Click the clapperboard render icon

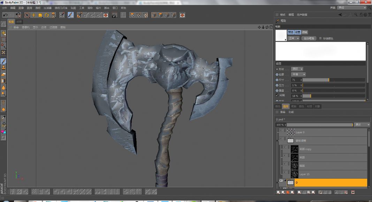coord(114,15)
